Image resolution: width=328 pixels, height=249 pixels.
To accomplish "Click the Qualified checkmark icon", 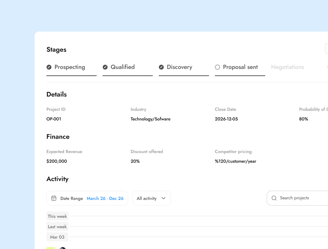I will click(105, 67).
